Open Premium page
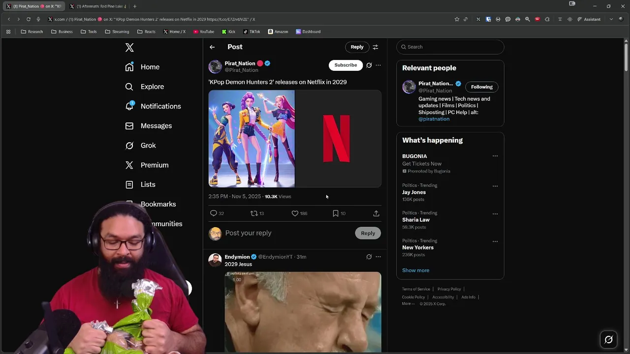This screenshot has height=354, width=630. [147, 165]
